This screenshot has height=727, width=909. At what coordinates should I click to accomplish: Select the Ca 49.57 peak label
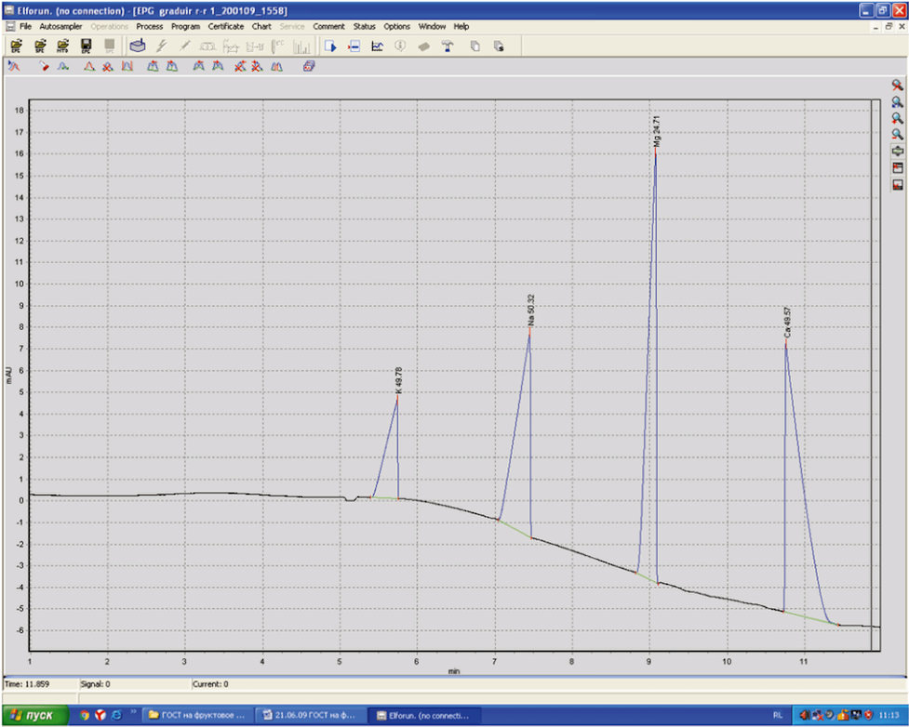(786, 321)
